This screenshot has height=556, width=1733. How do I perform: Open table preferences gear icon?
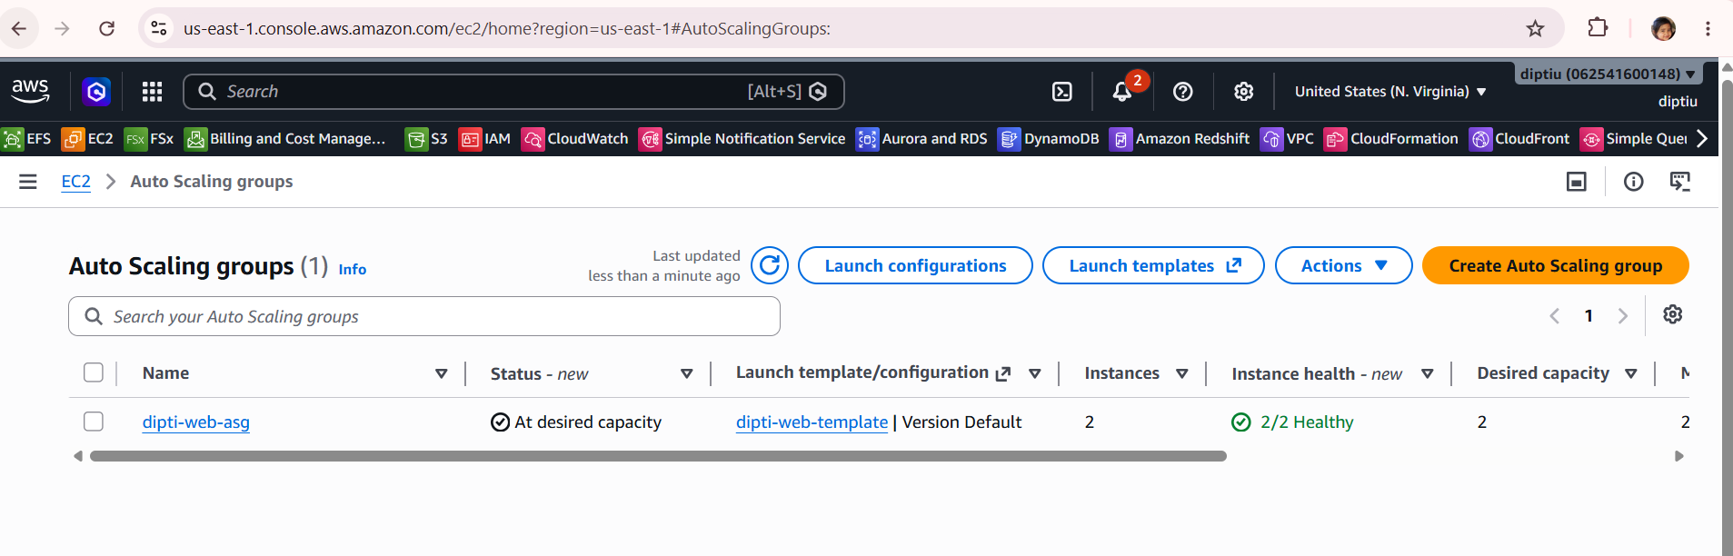coord(1672,314)
